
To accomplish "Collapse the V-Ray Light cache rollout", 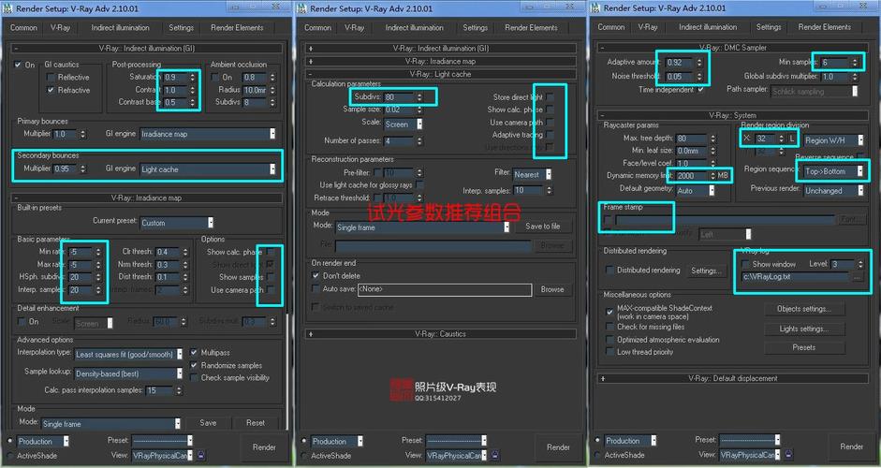I will click(440, 74).
